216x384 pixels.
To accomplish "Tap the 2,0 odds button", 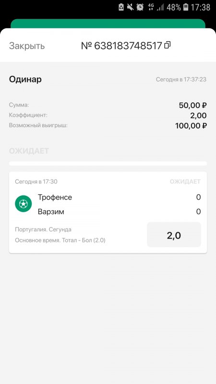I will (174, 235).
